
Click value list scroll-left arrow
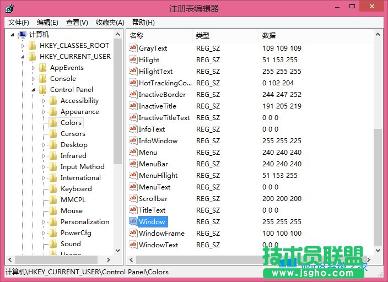tap(131, 259)
